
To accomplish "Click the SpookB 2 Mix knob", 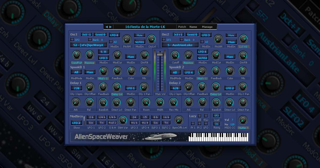I will point(243,71).
